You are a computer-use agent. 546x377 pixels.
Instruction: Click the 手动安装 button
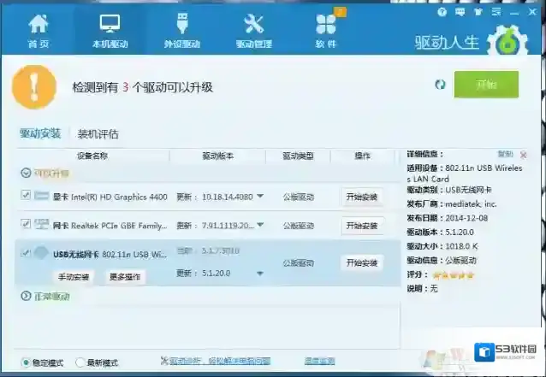pyautogui.click(x=74, y=277)
